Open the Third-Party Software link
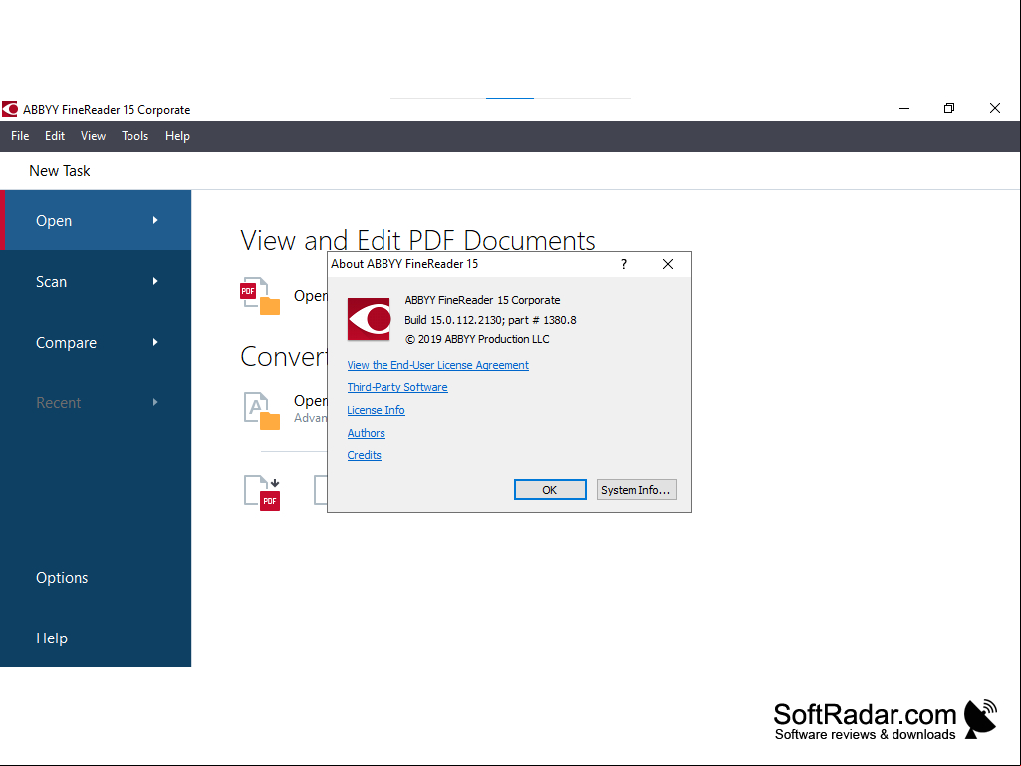The image size is (1021, 766). [397, 387]
